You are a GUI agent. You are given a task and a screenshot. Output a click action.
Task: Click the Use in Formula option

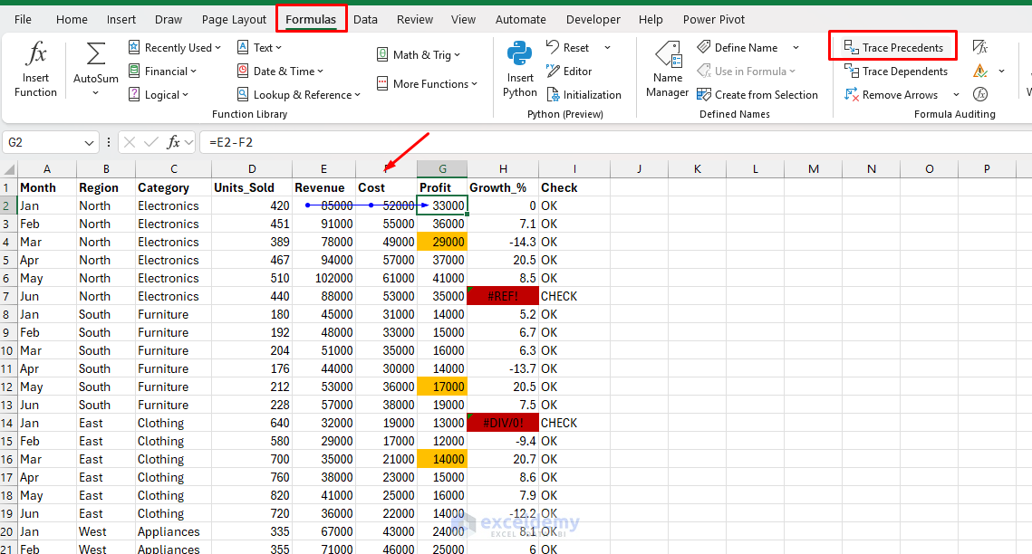click(747, 71)
